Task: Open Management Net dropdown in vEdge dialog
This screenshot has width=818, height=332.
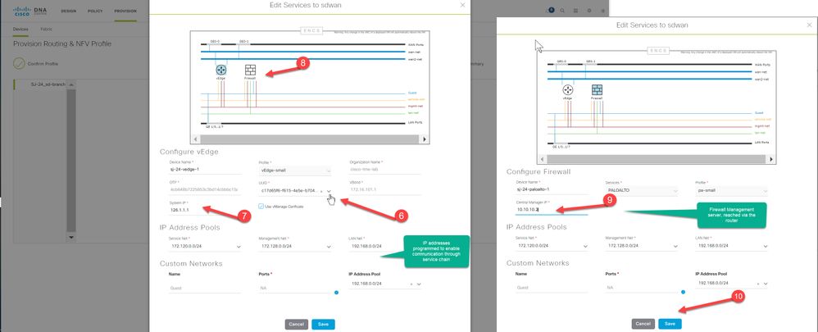Action: pos(327,247)
